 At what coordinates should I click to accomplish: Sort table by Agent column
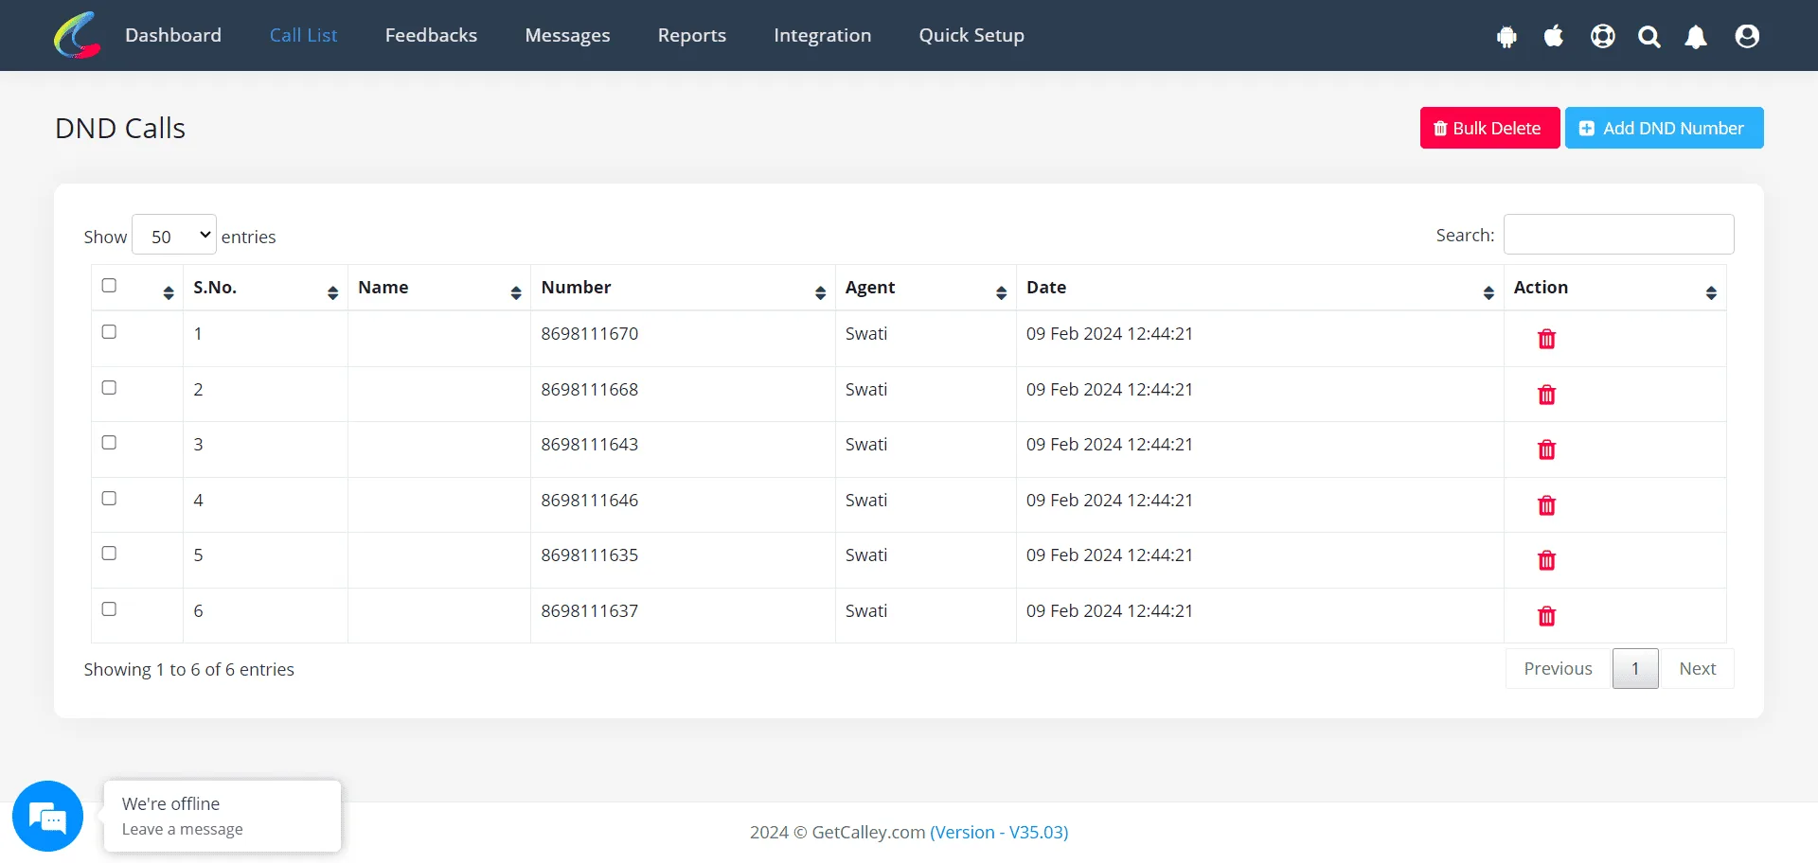click(1001, 292)
